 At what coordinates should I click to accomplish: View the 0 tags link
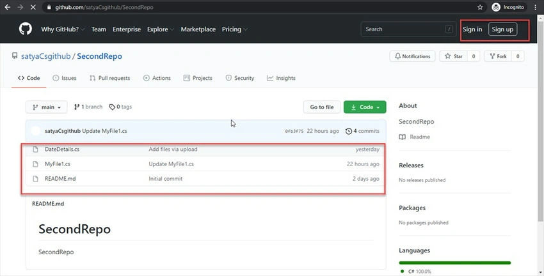[x=120, y=107]
